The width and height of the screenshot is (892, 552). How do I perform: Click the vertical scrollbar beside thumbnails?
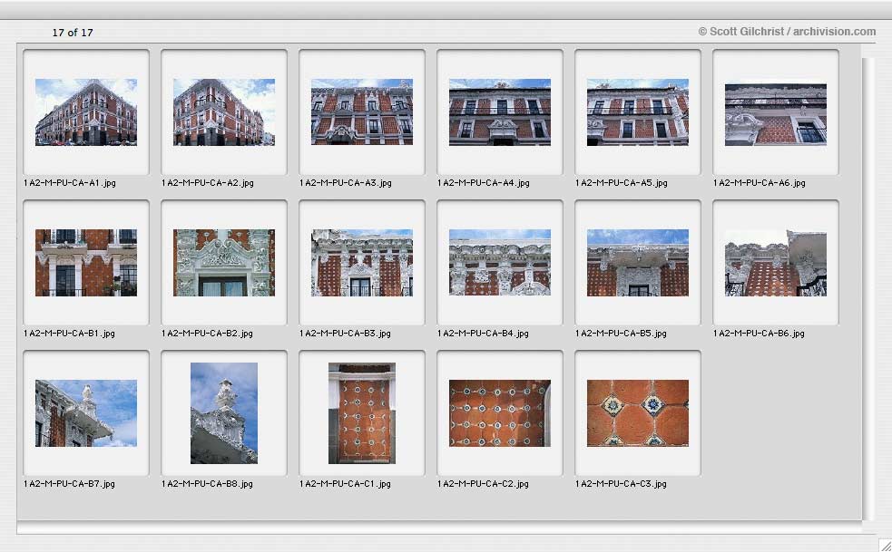[867, 289]
